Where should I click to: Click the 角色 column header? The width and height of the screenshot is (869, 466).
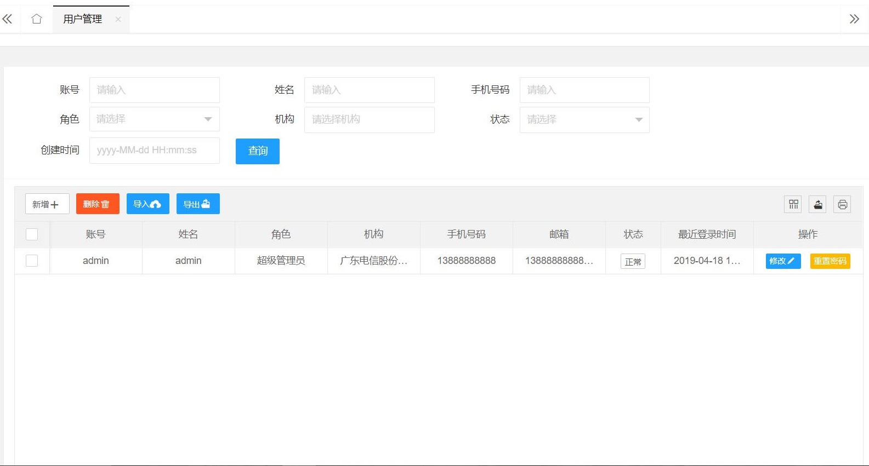281,234
